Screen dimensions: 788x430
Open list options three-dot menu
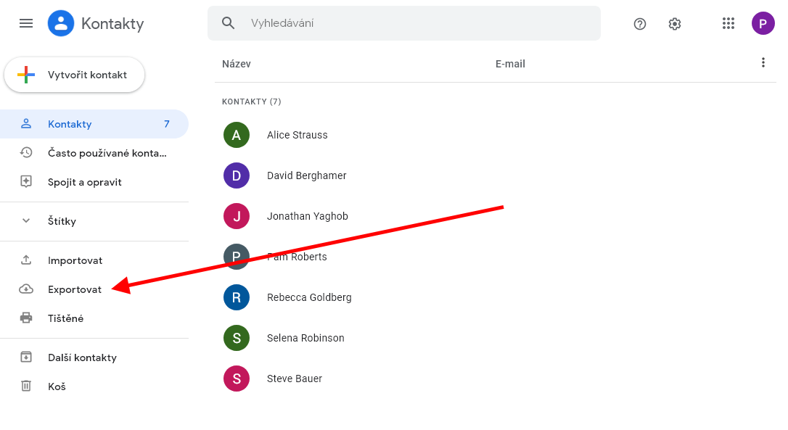click(763, 63)
